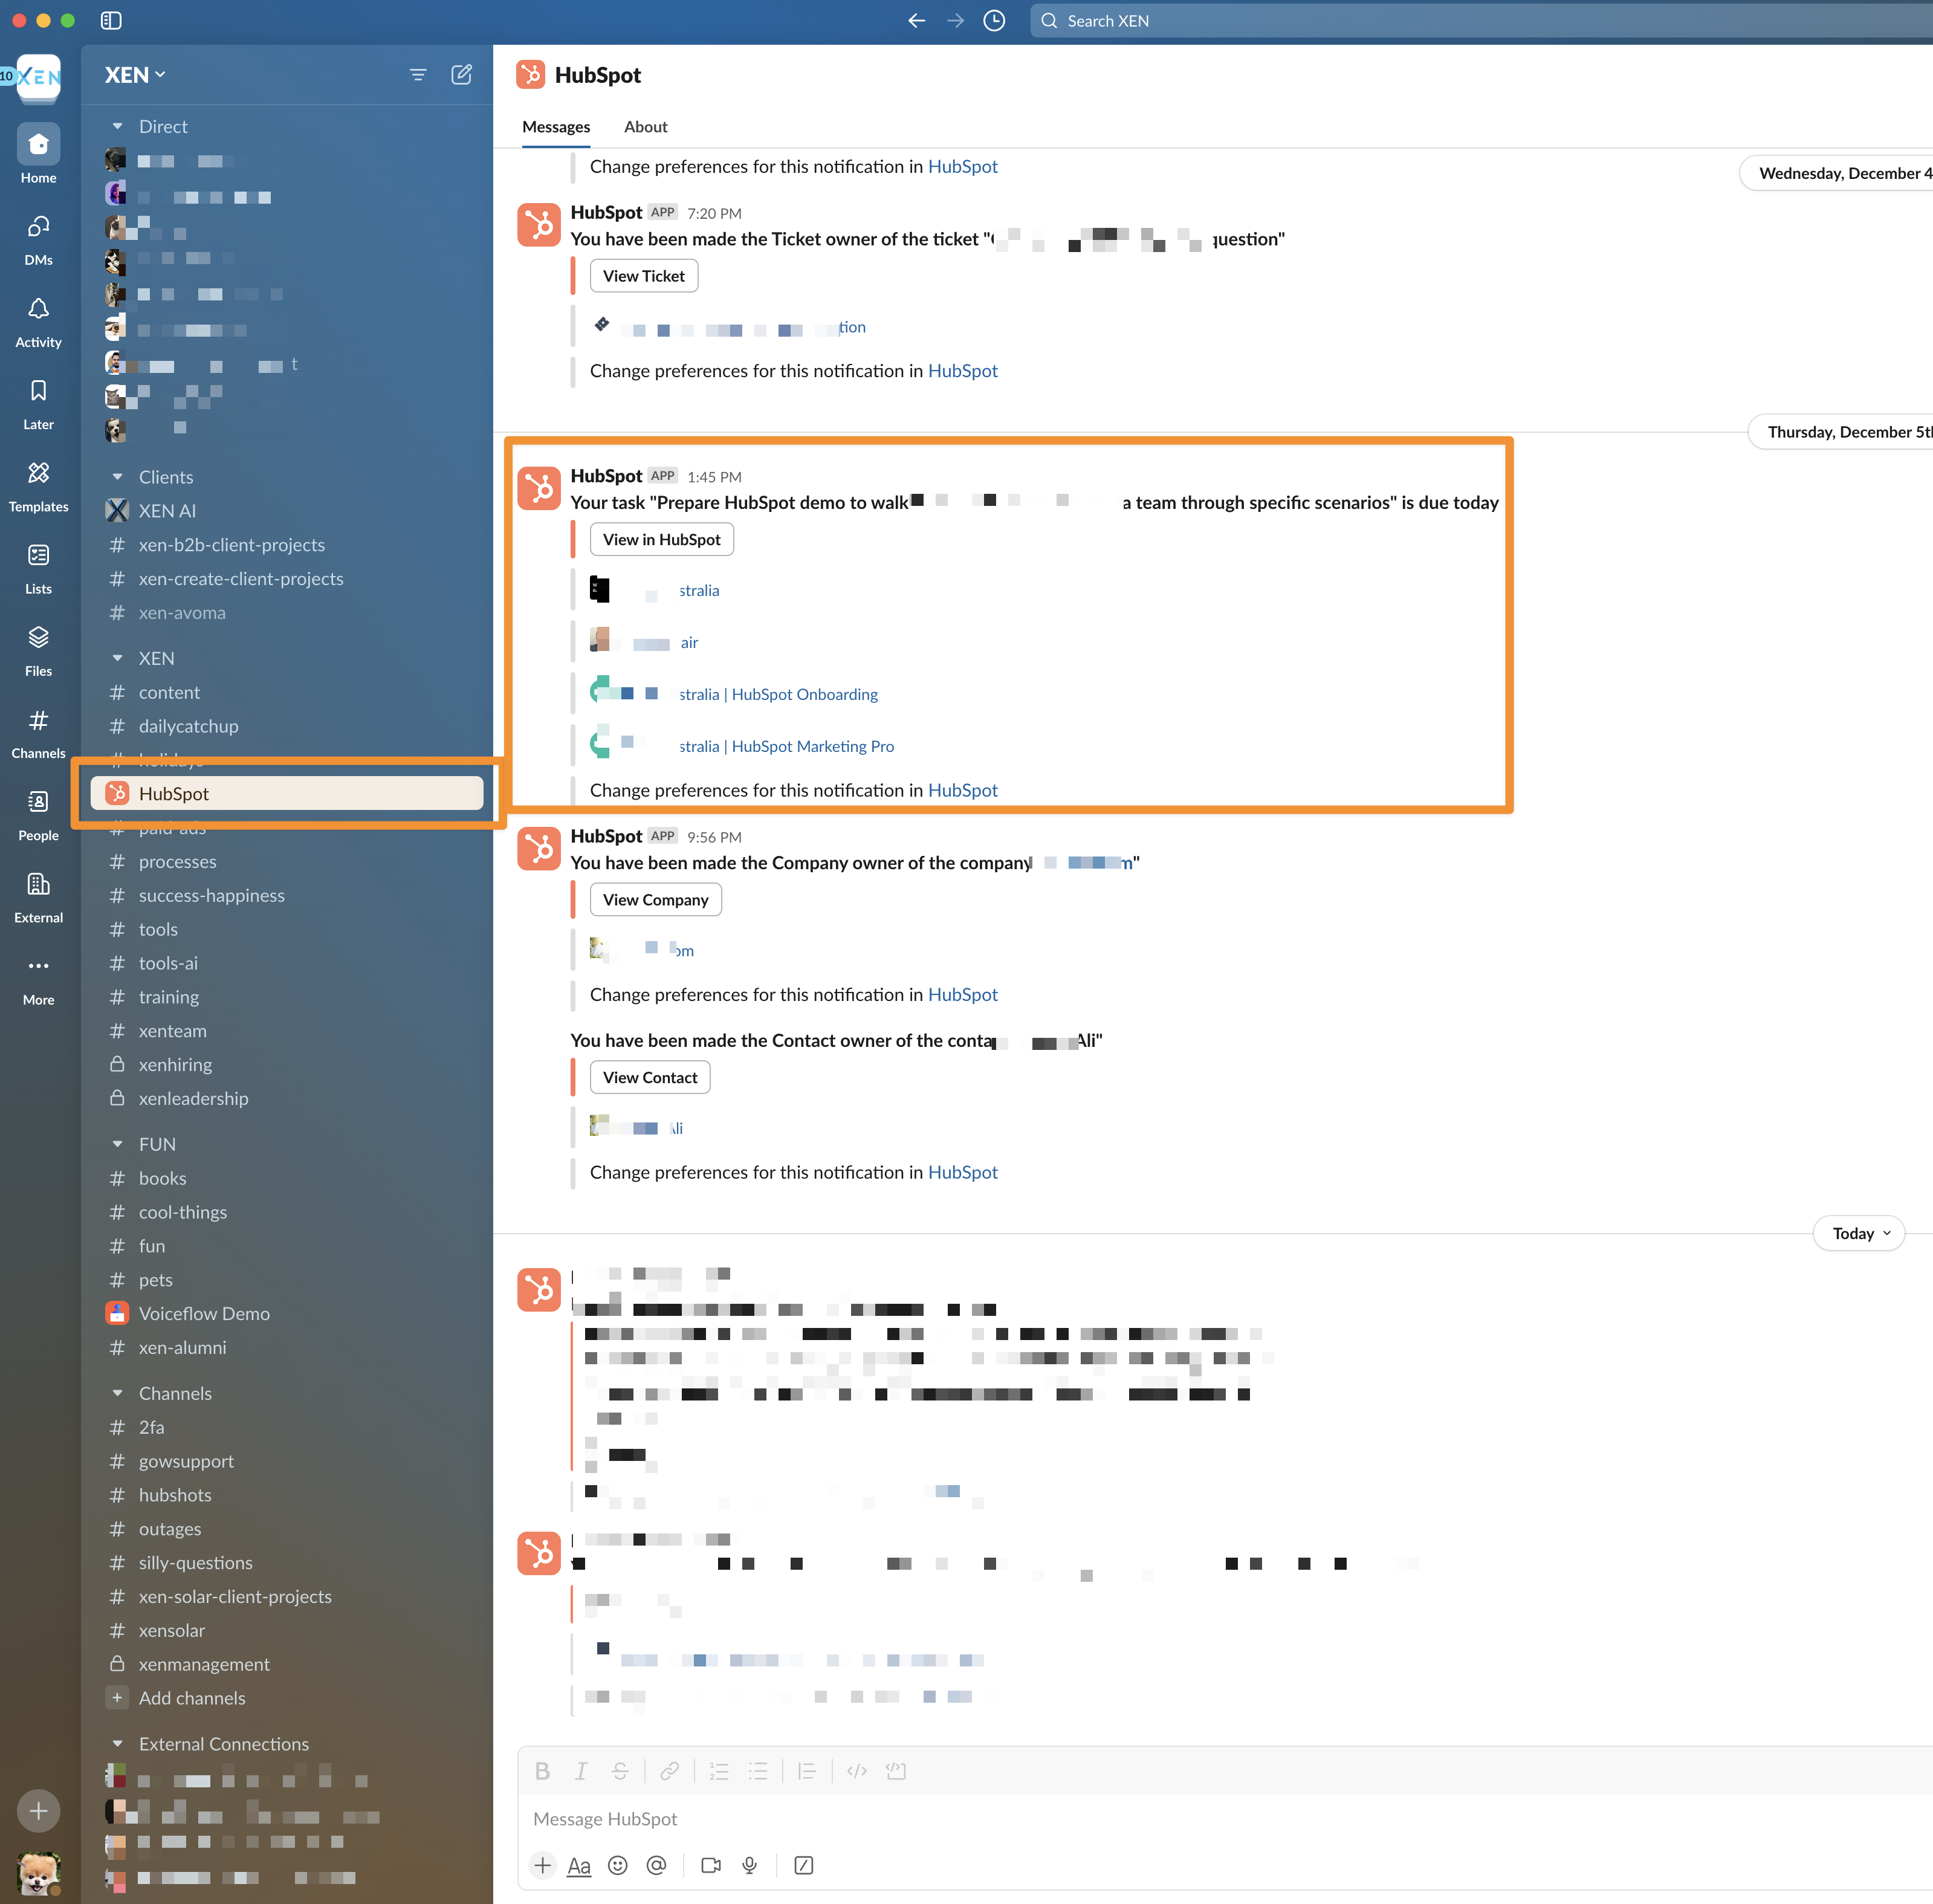1933x1904 pixels.
Task: Click the emoji picker icon
Action: (618, 1865)
